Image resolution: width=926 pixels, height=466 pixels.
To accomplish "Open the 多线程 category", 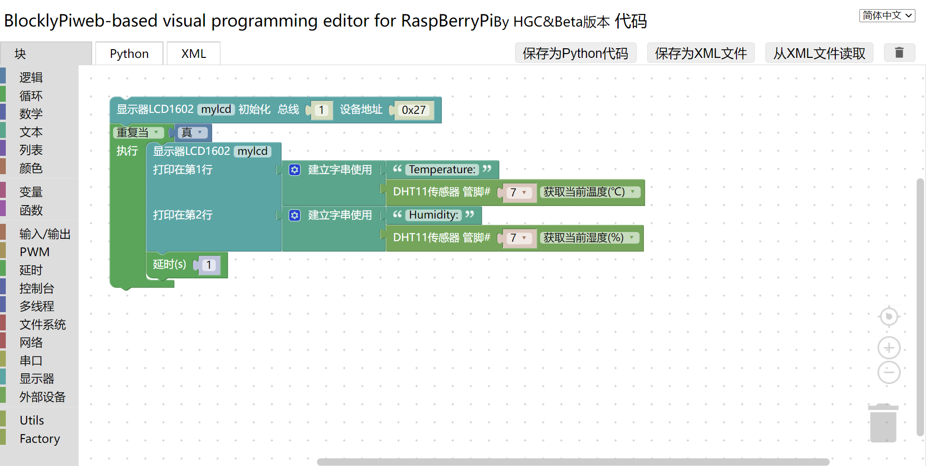I will tap(39, 306).
